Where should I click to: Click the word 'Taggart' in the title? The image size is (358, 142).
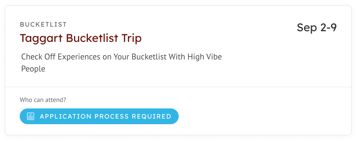click(41, 38)
